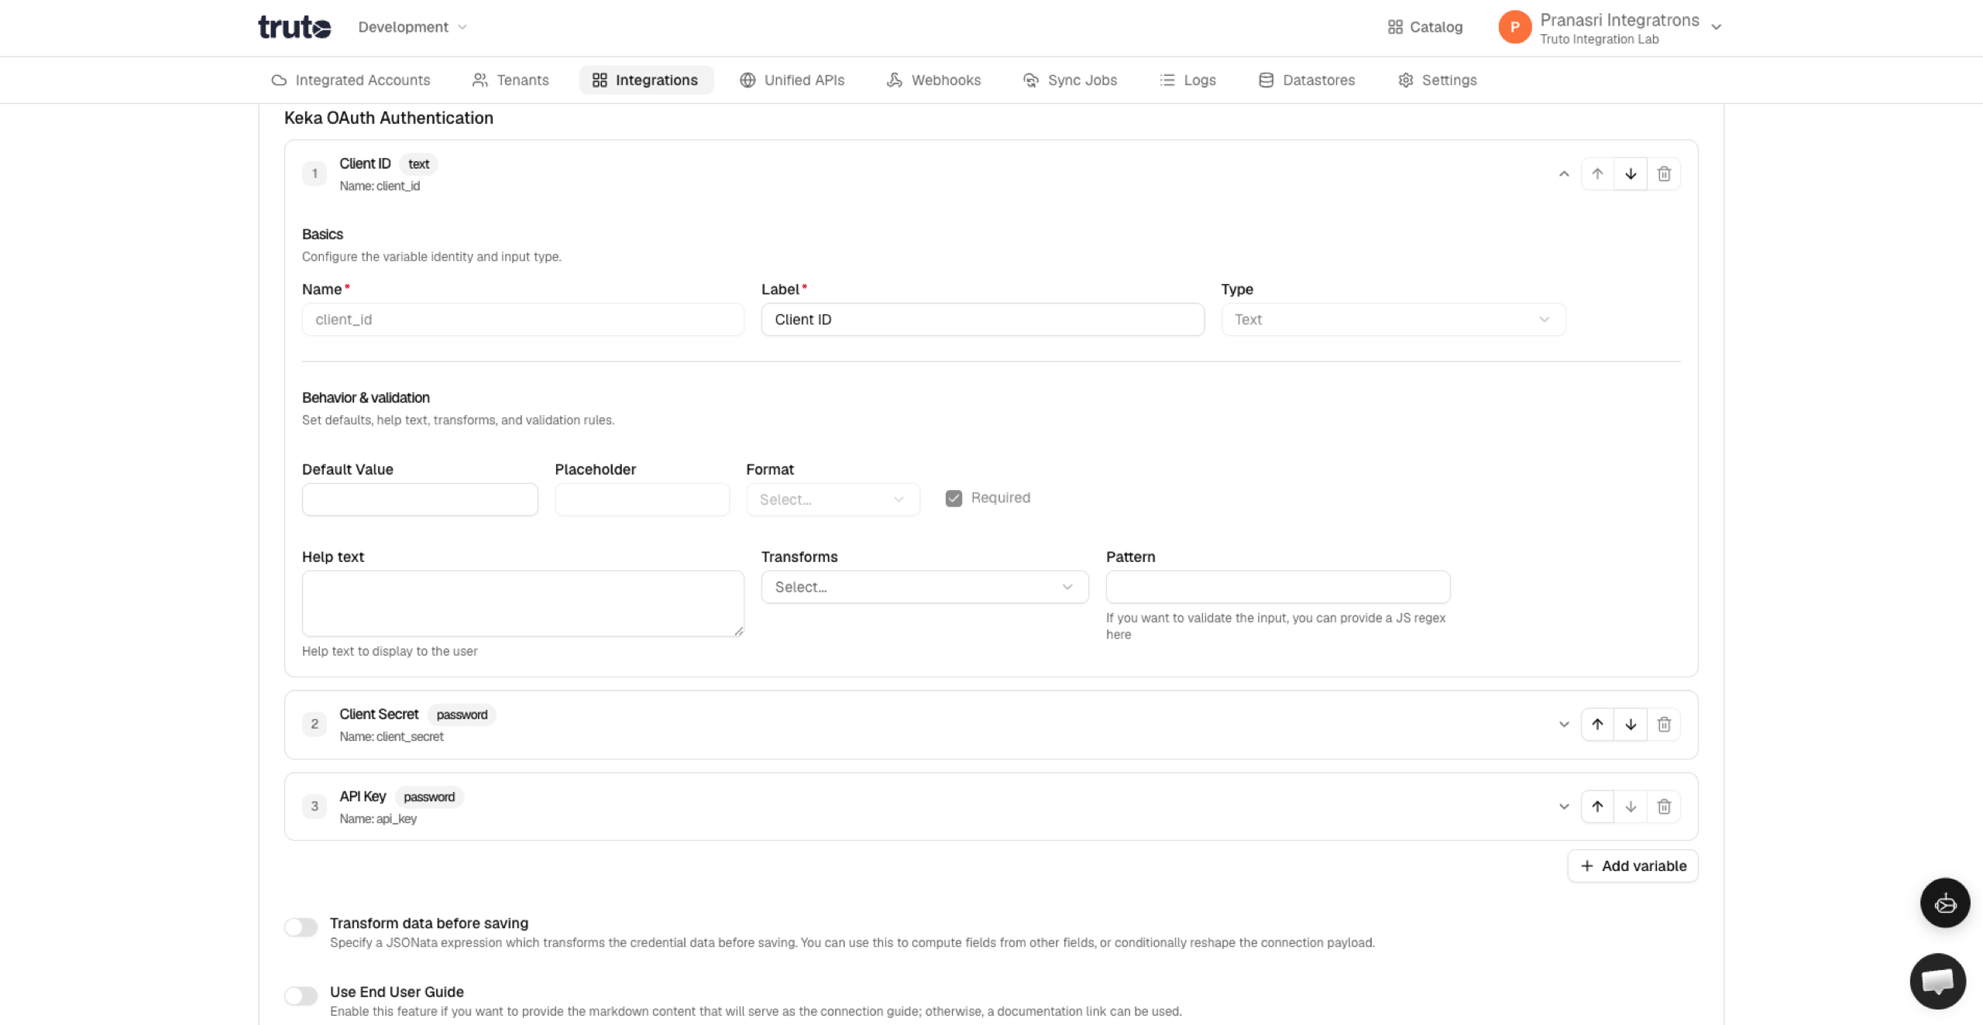Click the Pattern regex input
This screenshot has width=1983, height=1025.
pos(1278,587)
